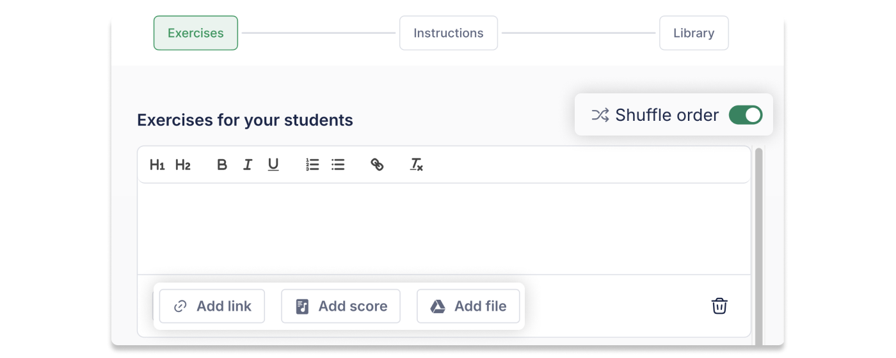Viewport: 896px width, 358px height.
Task: Toggle bold text formatting
Action: coord(222,165)
